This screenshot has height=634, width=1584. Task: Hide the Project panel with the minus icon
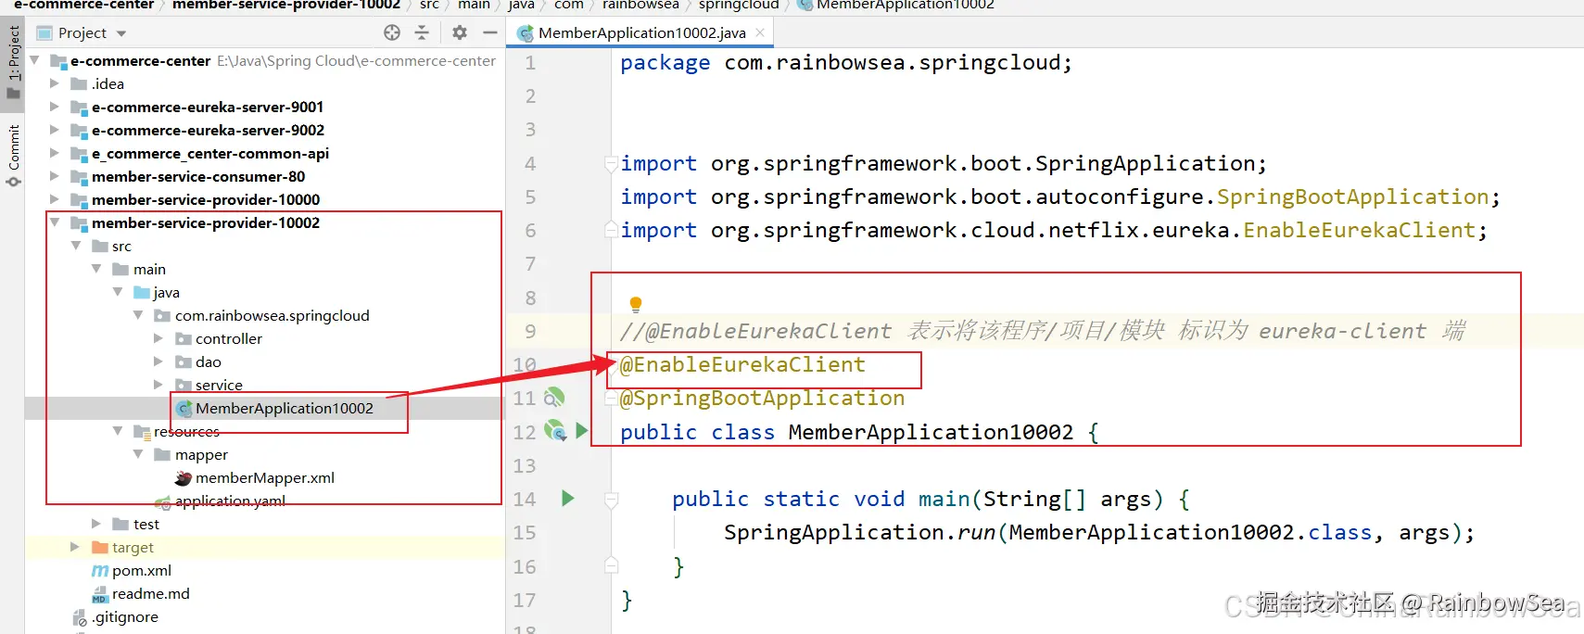(x=490, y=32)
